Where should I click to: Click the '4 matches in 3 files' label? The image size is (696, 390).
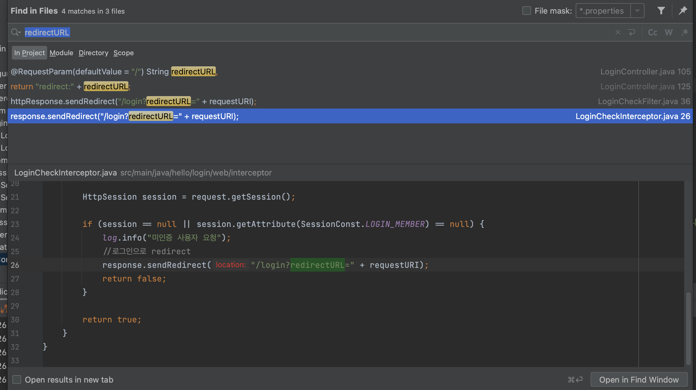point(93,11)
